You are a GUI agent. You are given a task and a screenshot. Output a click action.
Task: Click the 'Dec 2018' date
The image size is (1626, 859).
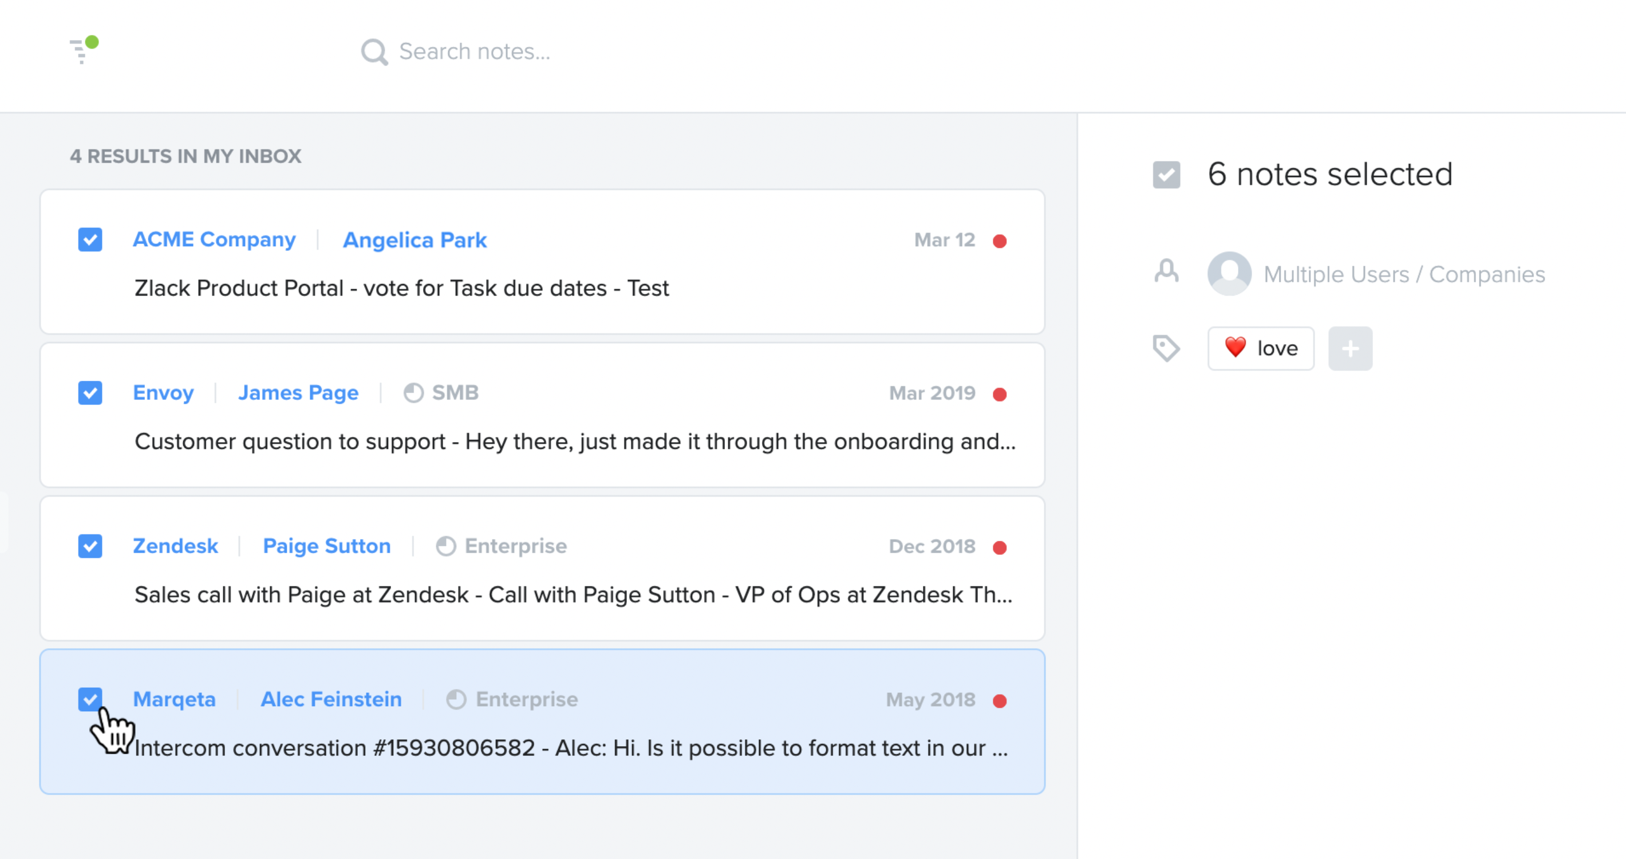coord(932,546)
